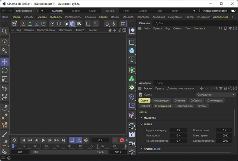
Task: Select the Rotate tool
Action: click(x=4, y=70)
